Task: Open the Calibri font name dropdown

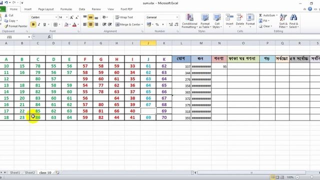Action: tap(56, 17)
